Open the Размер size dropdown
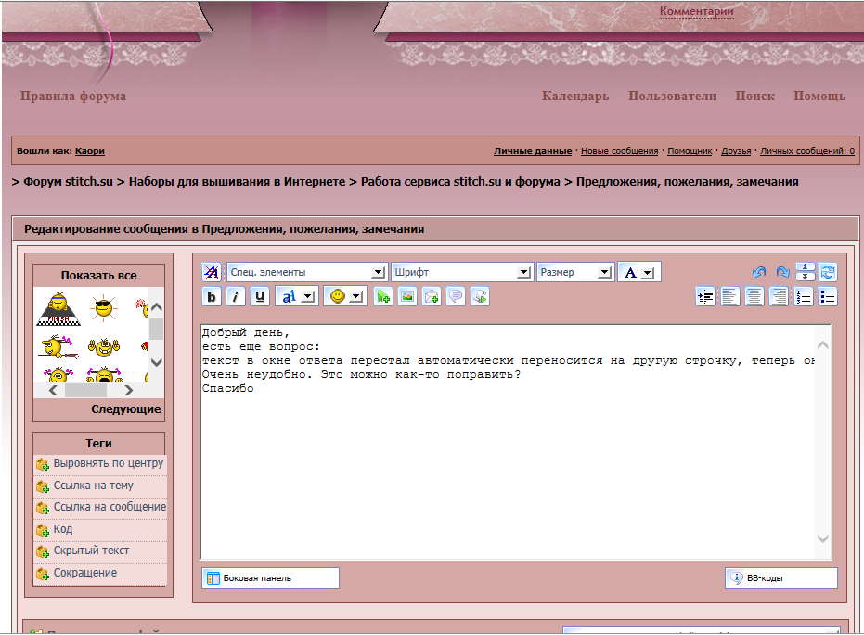This screenshot has width=864, height=635. pyautogui.click(x=575, y=272)
